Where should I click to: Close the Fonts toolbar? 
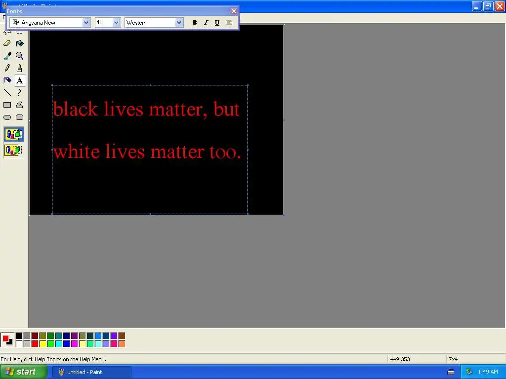pos(234,11)
